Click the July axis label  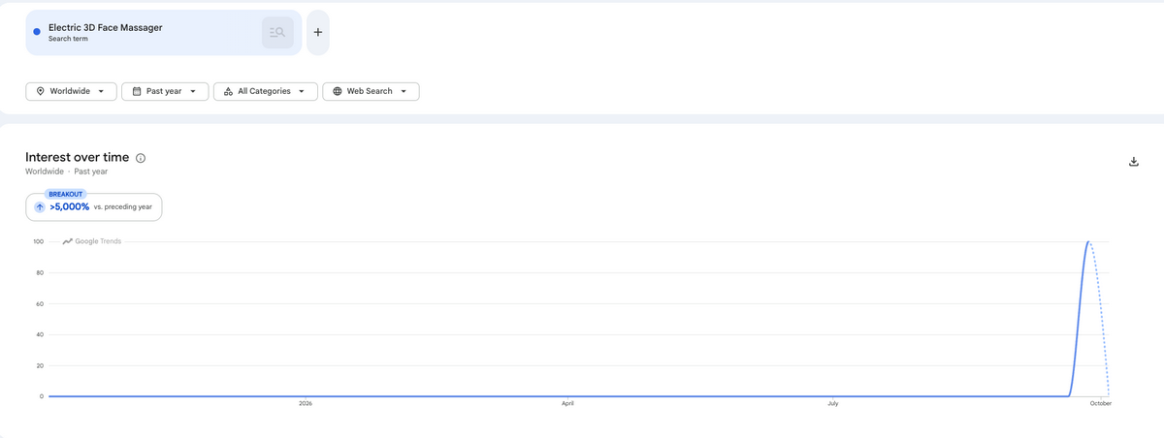(833, 403)
